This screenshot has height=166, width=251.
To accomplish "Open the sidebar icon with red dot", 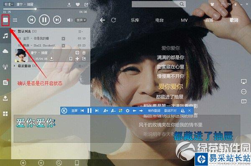I will coord(6,82).
